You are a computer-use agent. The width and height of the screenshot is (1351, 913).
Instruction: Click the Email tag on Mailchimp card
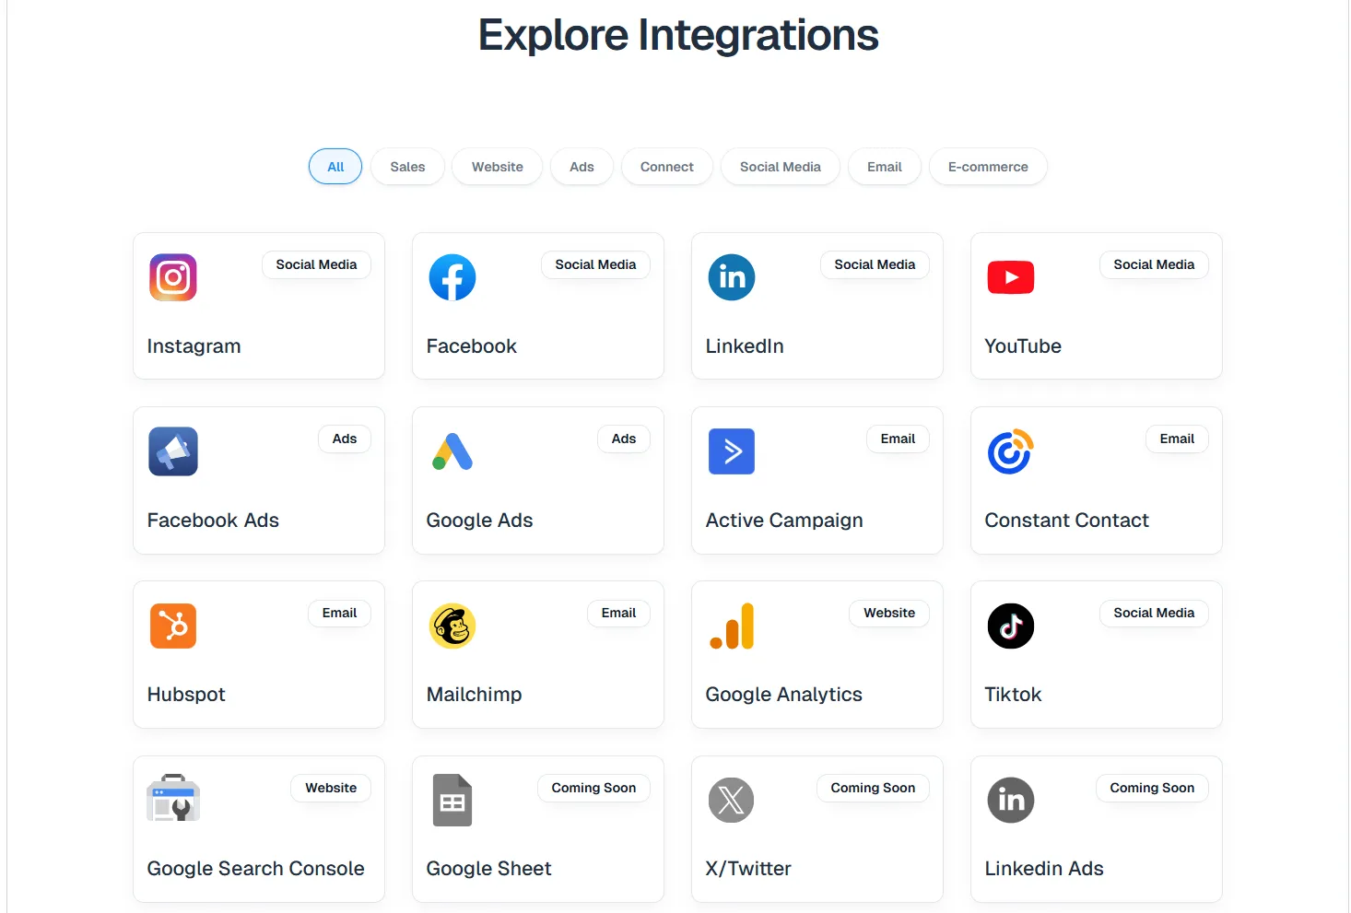click(x=618, y=614)
